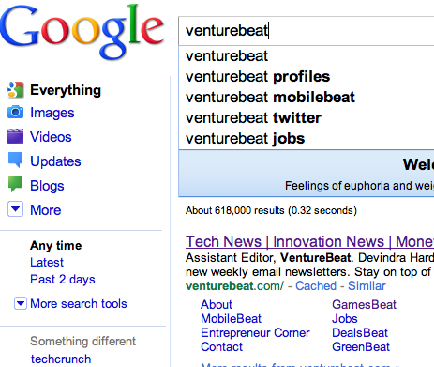Click the Google logo
This screenshot has width=434, height=367.
[x=82, y=31]
